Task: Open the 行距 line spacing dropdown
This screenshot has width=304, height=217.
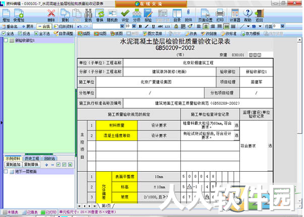Action: (x=282, y=26)
